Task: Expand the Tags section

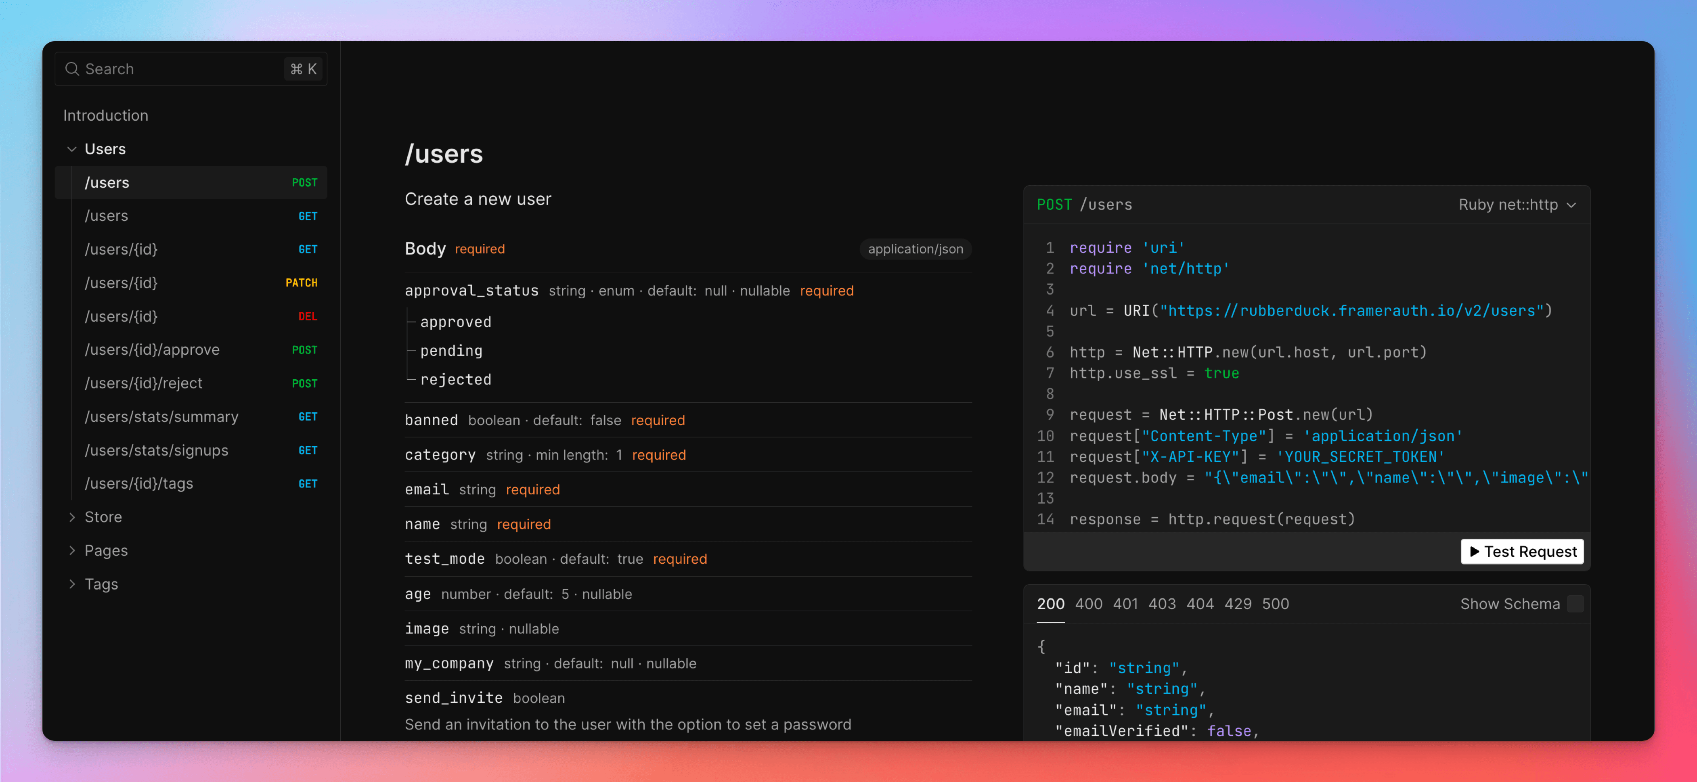Action: 72,585
